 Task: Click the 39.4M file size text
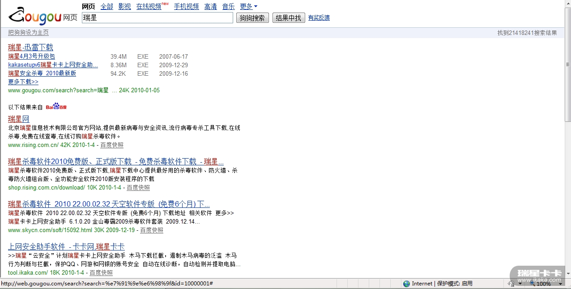pos(119,57)
